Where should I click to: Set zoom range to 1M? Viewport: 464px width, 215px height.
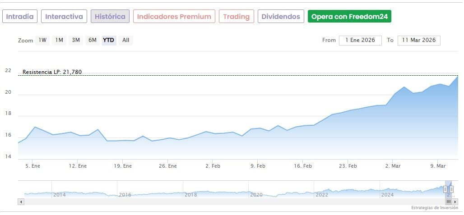click(59, 40)
